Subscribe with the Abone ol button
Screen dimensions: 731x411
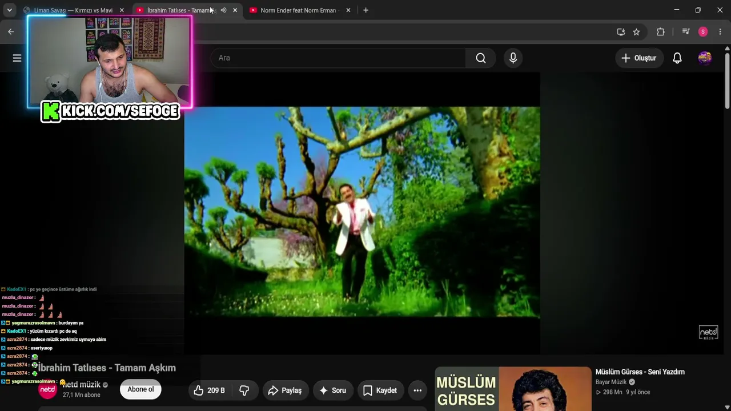tap(140, 389)
